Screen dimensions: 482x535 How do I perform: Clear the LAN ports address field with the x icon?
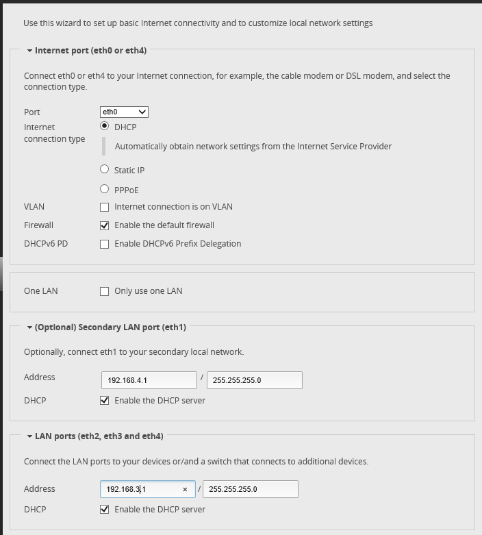[x=185, y=489]
